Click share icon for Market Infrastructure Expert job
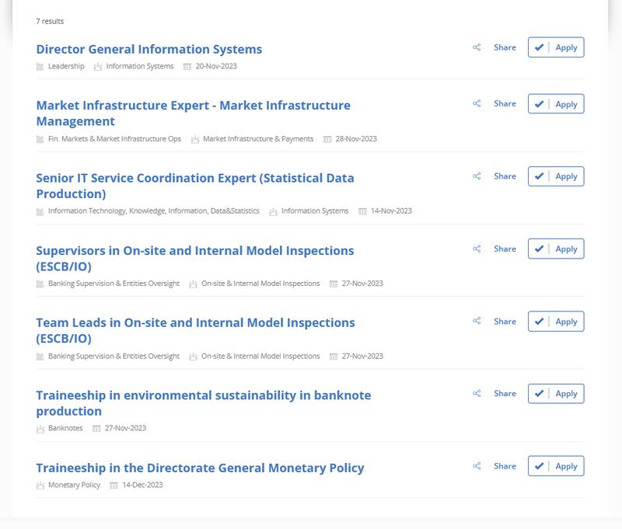 point(477,103)
